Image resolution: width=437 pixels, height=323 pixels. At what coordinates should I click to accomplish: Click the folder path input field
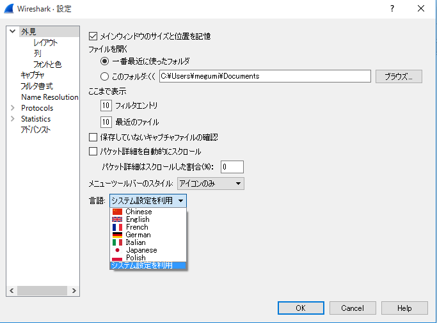pos(265,76)
